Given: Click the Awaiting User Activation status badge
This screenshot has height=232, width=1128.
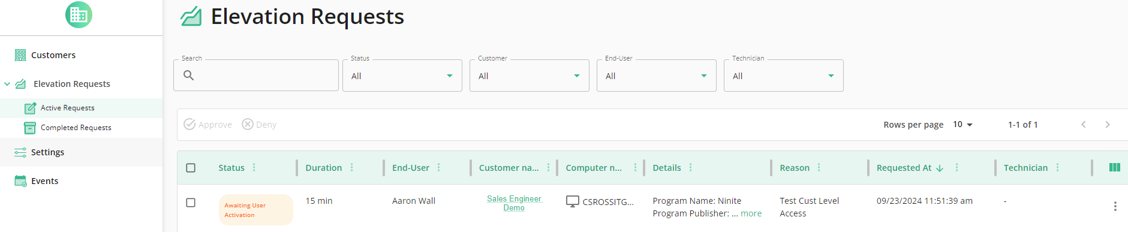Looking at the screenshot, I should pyautogui.click(x=256, y=210).
